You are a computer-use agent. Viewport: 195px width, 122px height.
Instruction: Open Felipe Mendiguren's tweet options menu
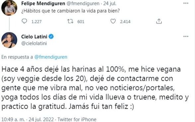click(x=186, y=3)
